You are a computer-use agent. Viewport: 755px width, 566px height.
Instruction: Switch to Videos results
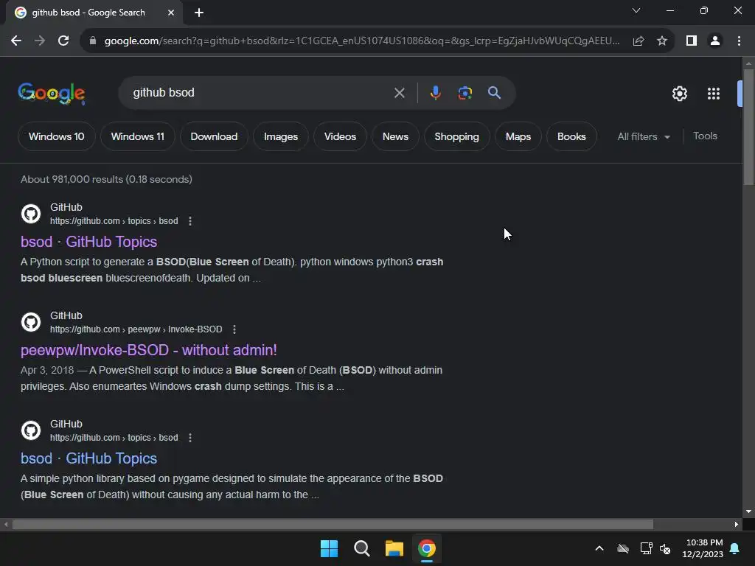(x=340, y=136)
